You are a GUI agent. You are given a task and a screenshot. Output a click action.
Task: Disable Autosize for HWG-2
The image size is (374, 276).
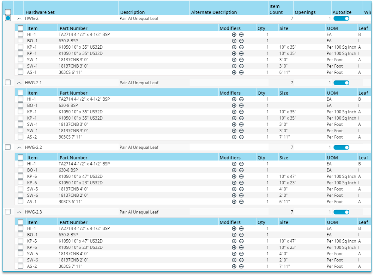tap(341, 18)
